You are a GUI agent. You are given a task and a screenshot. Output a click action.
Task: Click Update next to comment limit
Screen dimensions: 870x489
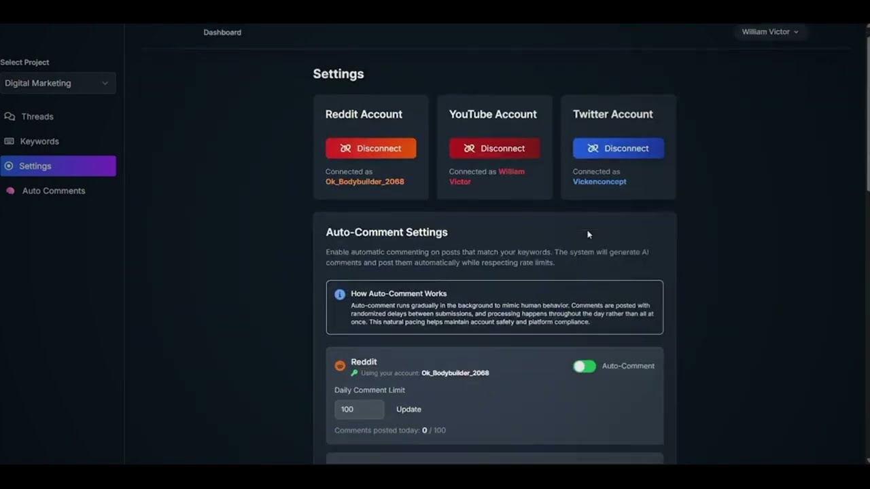click(x=408, y=410)
